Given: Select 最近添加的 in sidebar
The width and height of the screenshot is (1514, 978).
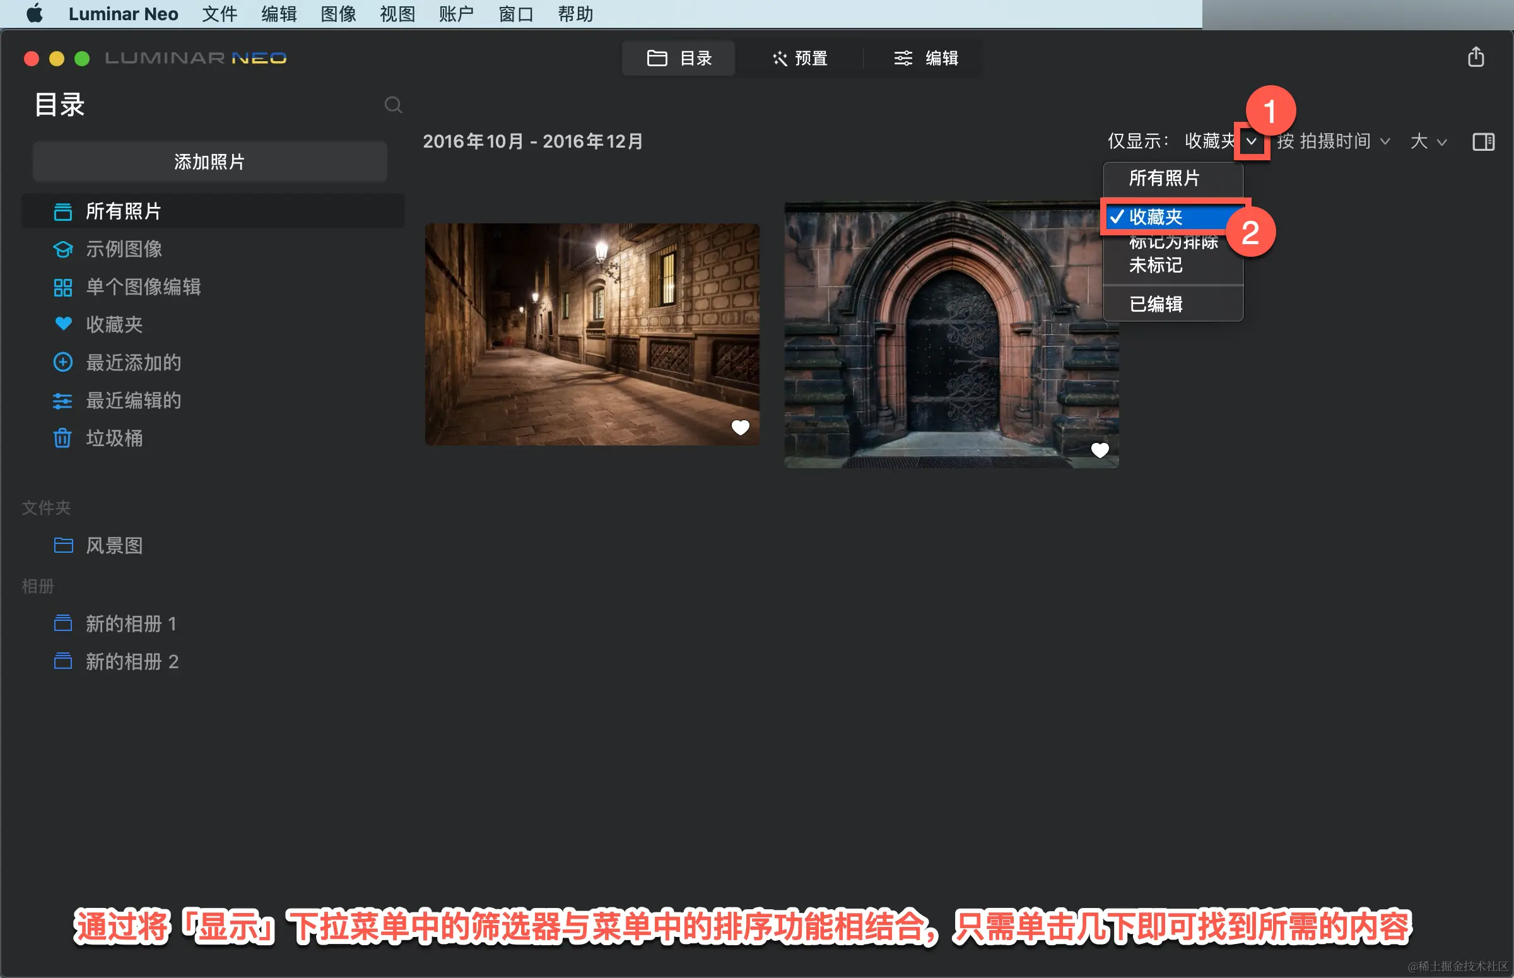Looking at the screenshot, I should click(x=133, y=363).
